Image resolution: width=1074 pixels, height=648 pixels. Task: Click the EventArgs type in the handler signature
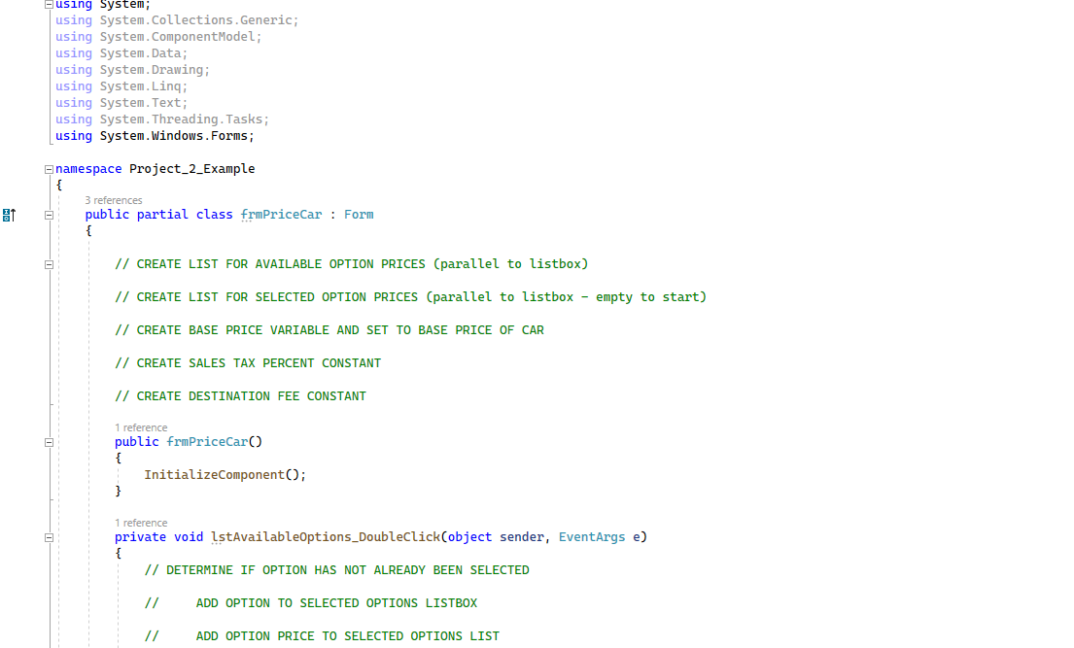pos(592,536)
